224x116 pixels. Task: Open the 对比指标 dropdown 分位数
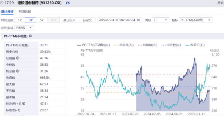pos(24,28)
